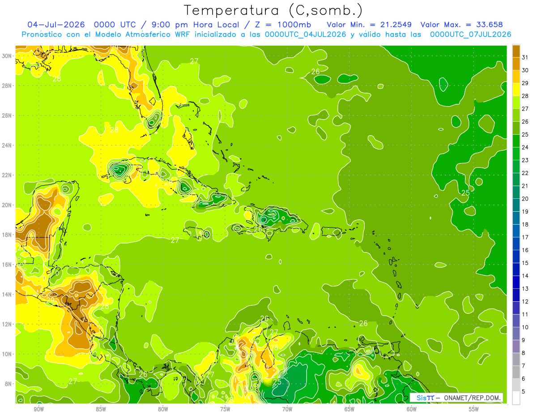This screenshot has height=415, width=537.
Task: Click the "Z = 1000mb" level text
Action: [284, 25]
